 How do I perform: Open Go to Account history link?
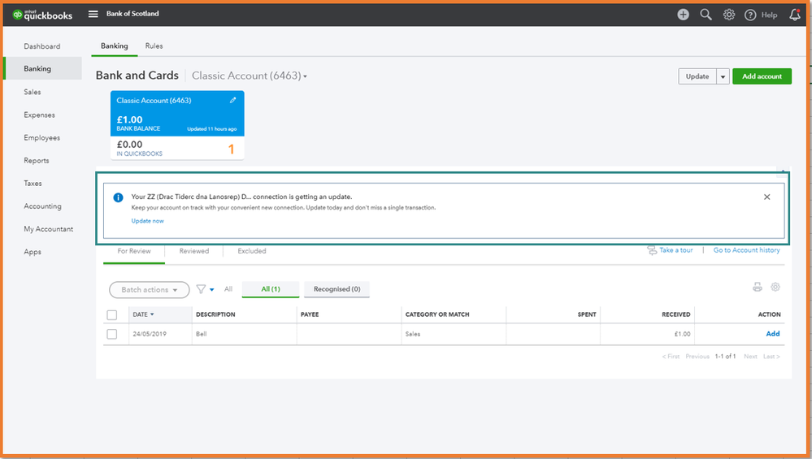coord(746,250)
